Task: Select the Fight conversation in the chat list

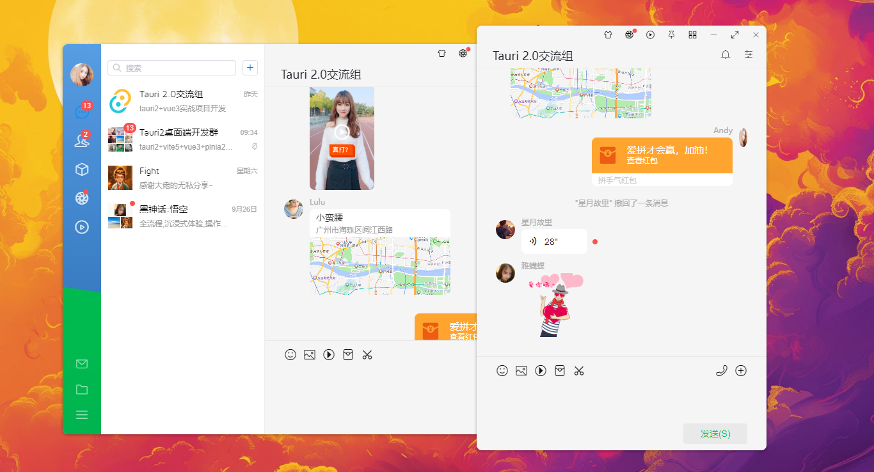Action: coord(183,178)
